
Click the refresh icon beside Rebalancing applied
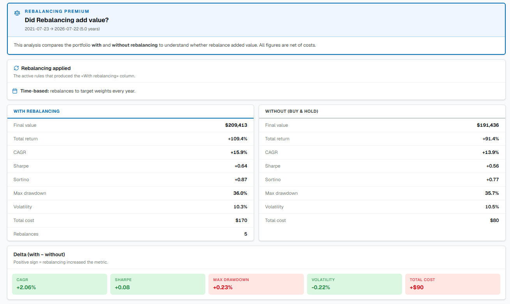(x=16, y=68)
